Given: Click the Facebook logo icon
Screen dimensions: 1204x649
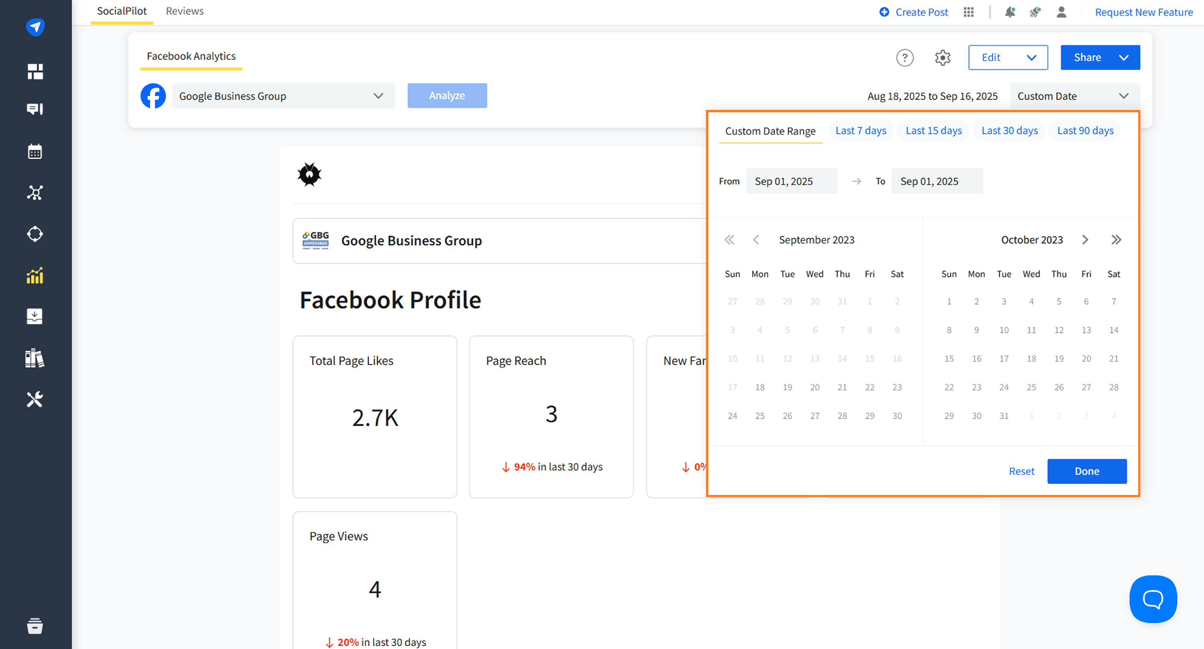Looking at the screenshot, I should tap(153, 96).
